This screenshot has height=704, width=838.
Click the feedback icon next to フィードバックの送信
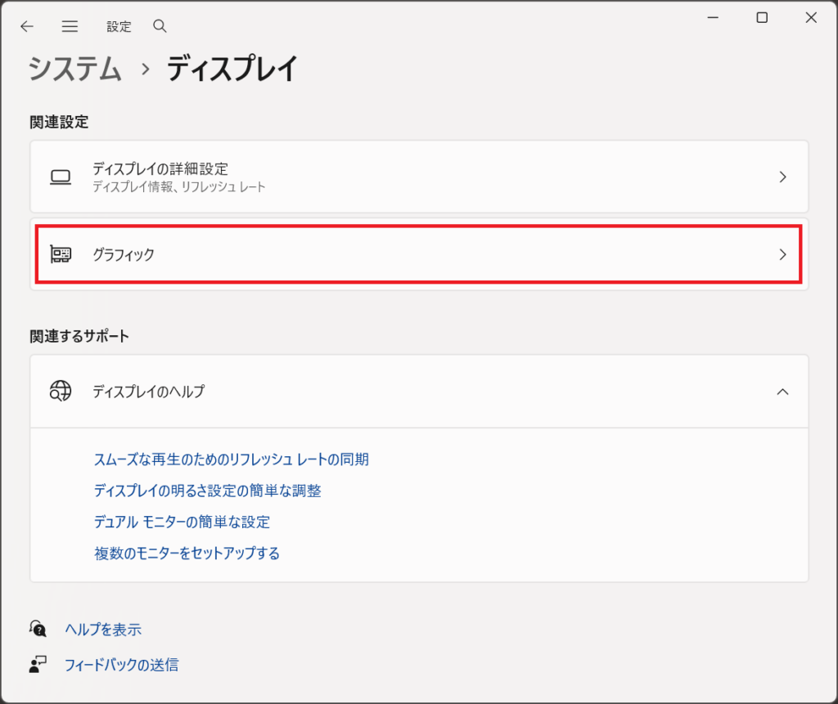point(38,665)
